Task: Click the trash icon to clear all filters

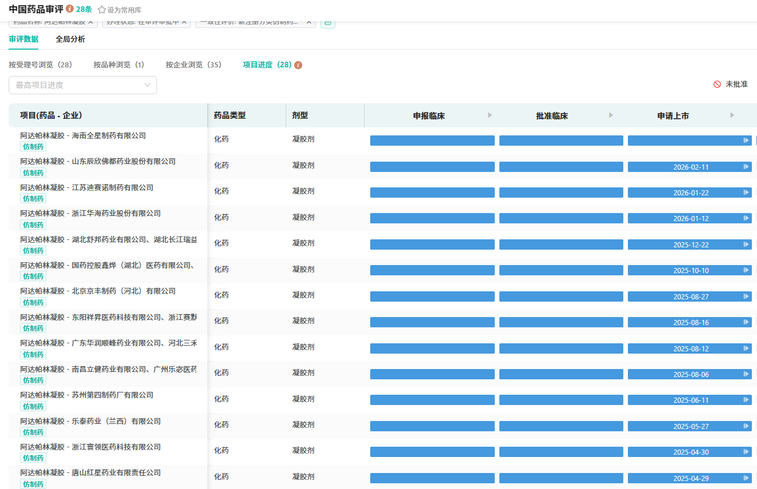Action: [x=327, y=22]
